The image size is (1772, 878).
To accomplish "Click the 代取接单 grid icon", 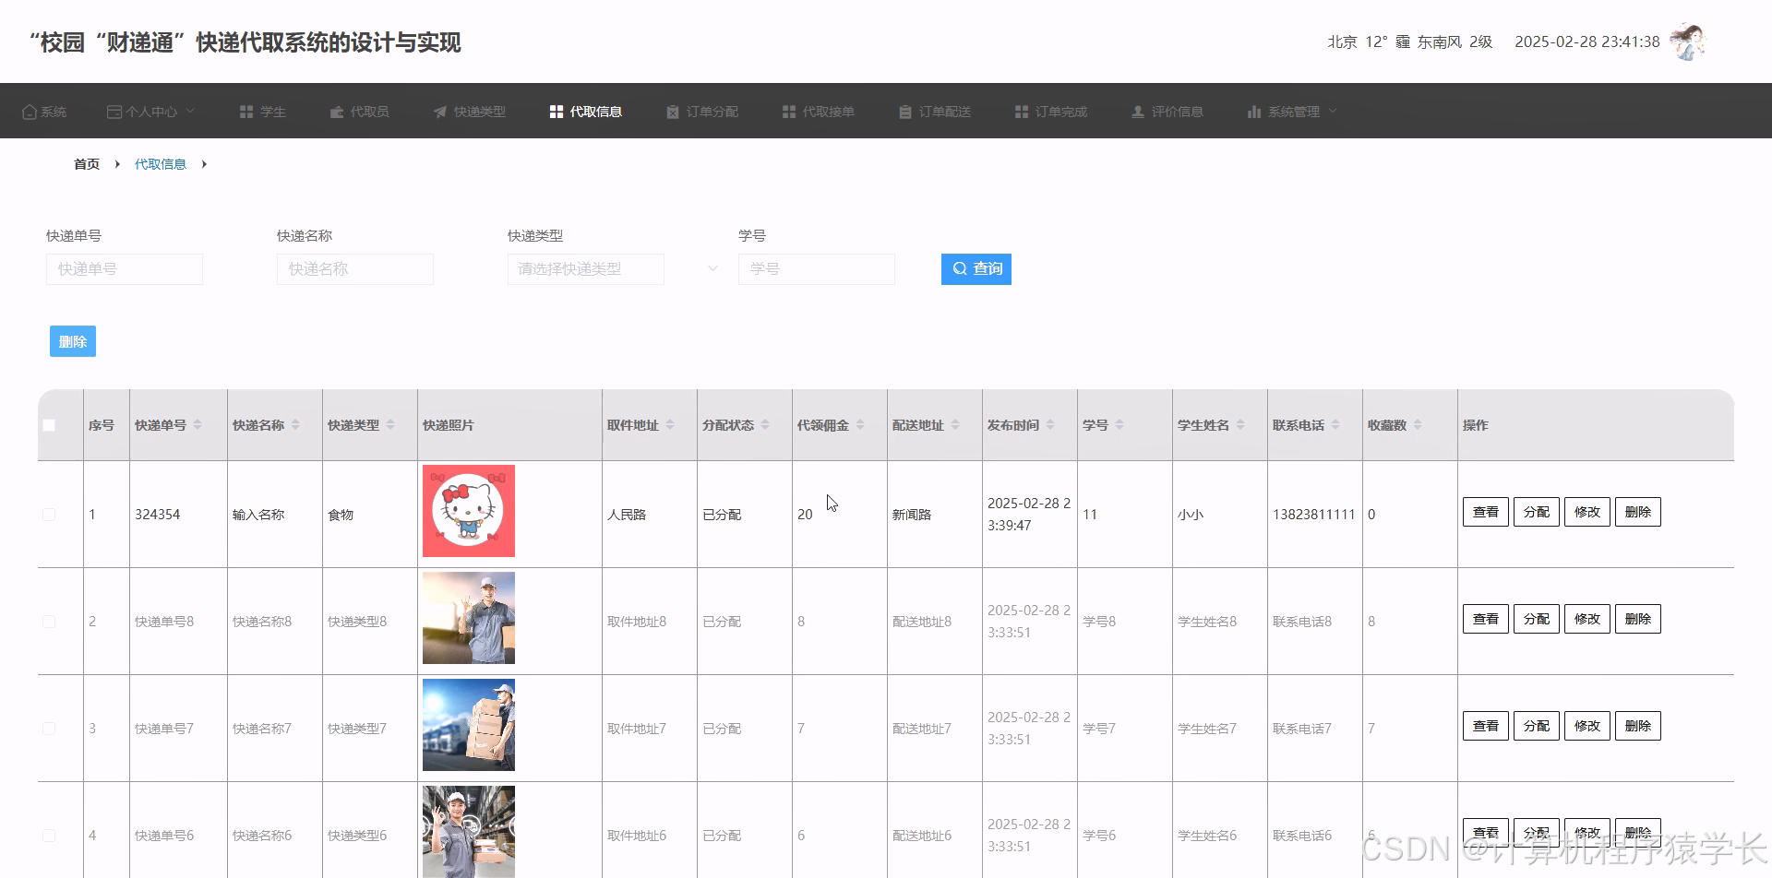I will [x=789, y=112].
